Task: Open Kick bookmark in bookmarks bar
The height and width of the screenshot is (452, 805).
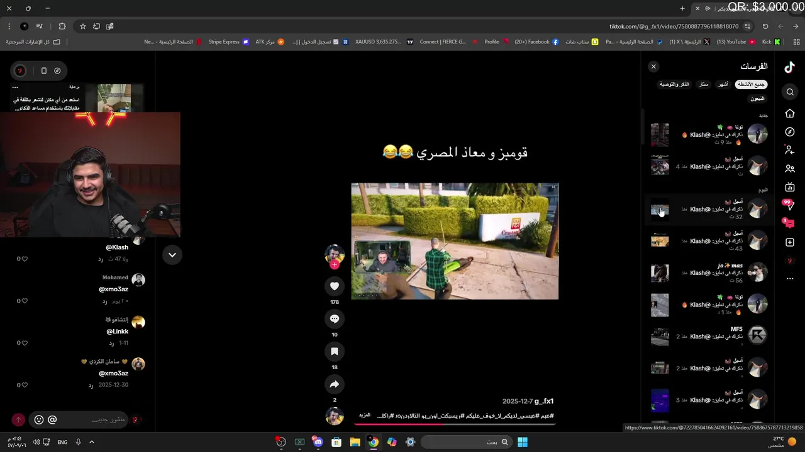Action: coord(771,42)
